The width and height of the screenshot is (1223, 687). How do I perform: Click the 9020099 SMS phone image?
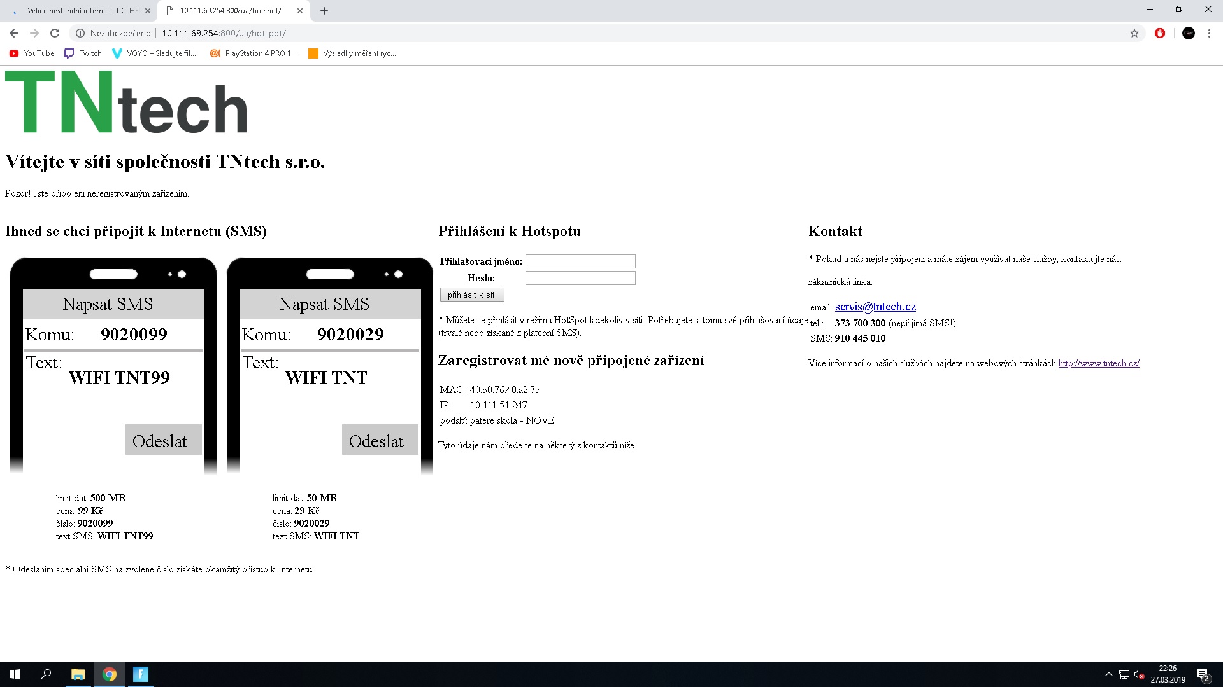click(x=113, y=366)
